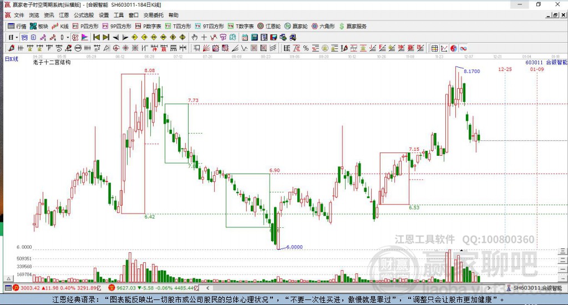Screen dimensions: 568x305
Task: Click the line chart axes icon
Action: coord(444,48)
